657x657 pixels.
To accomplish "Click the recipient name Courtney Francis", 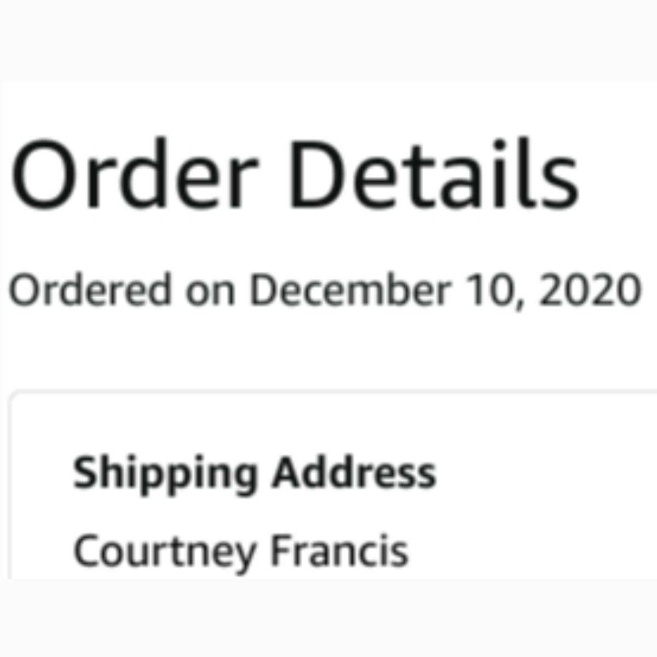I will click(x=241, y=551).
